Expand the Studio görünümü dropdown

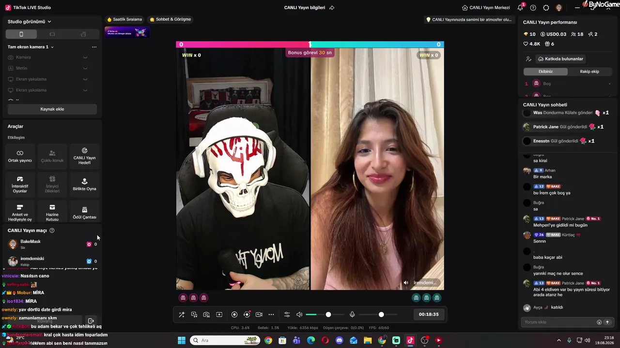pyautogui.click(x=30, y=22)
